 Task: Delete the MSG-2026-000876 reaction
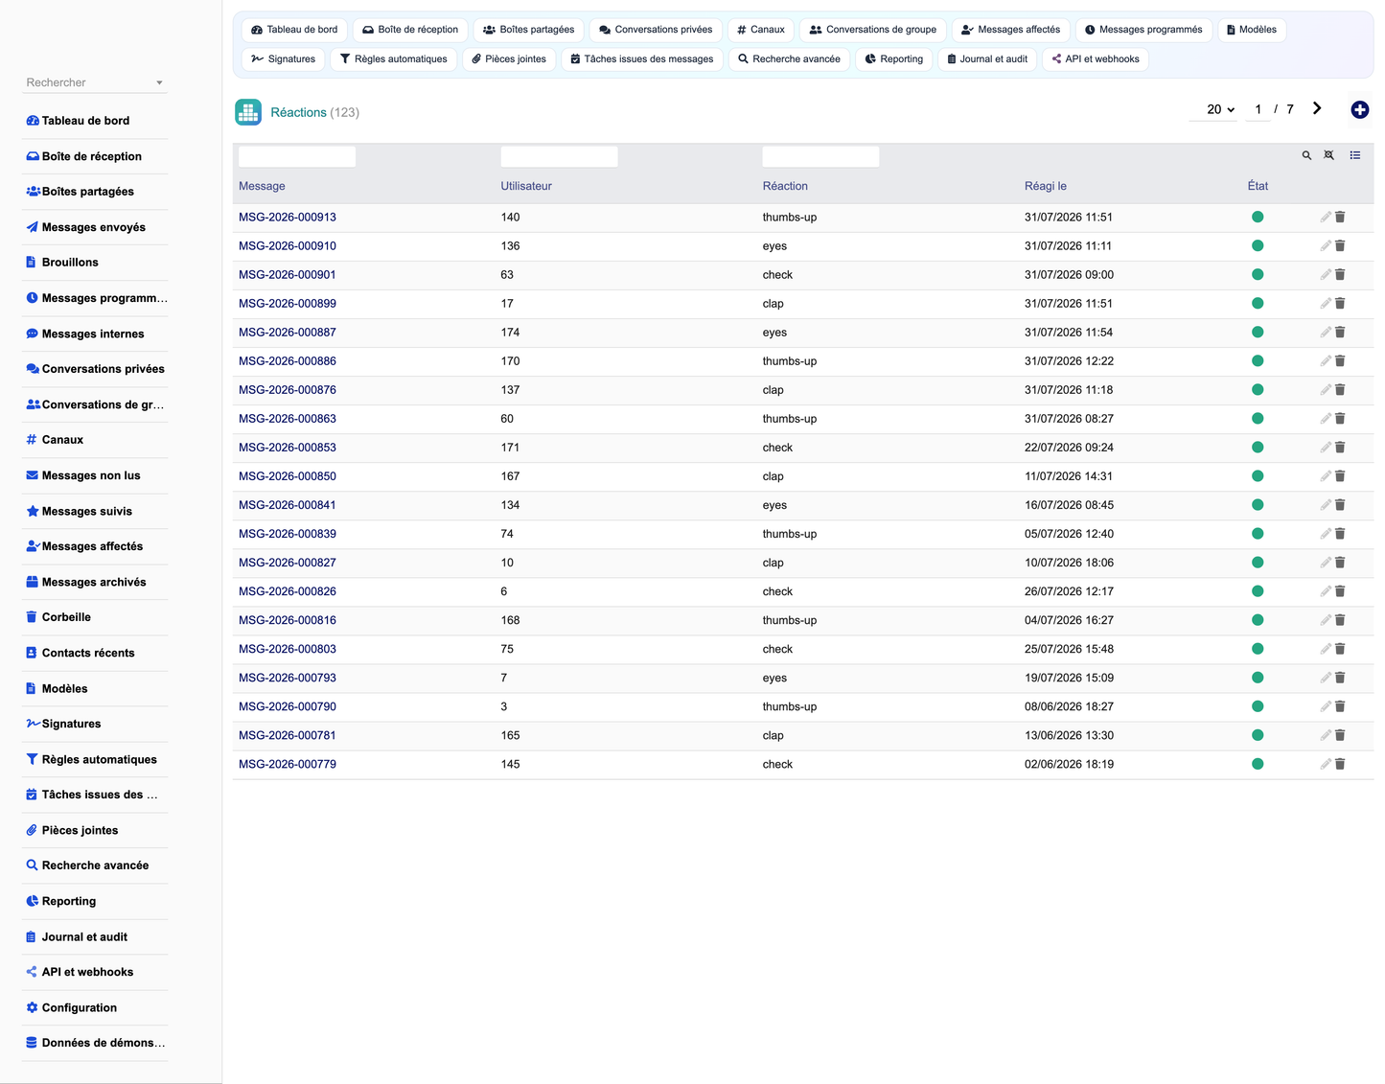1340,390
